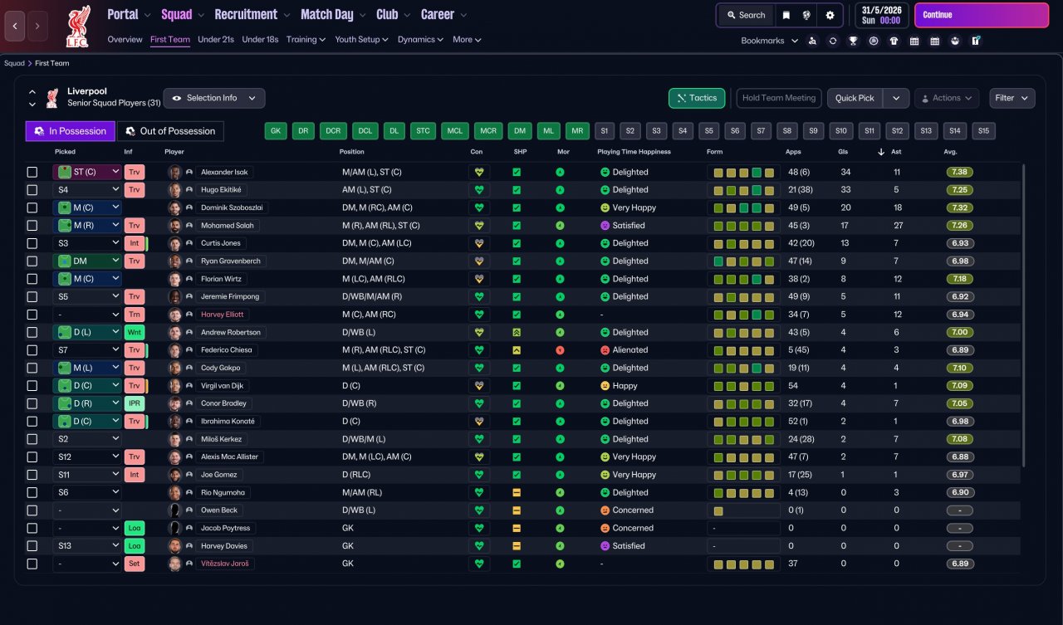Click Alexander Isak's 7.38 average rating
This screenshot has width=1063, height=625.
[x=959, y=172]
